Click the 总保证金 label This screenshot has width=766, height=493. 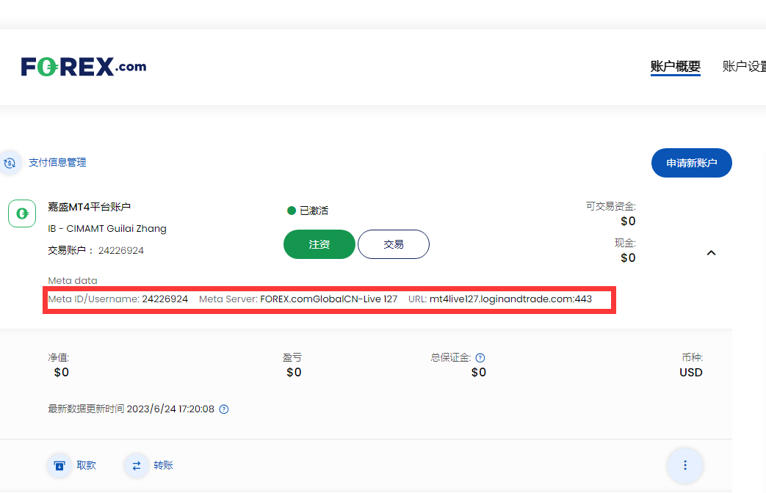450,358
